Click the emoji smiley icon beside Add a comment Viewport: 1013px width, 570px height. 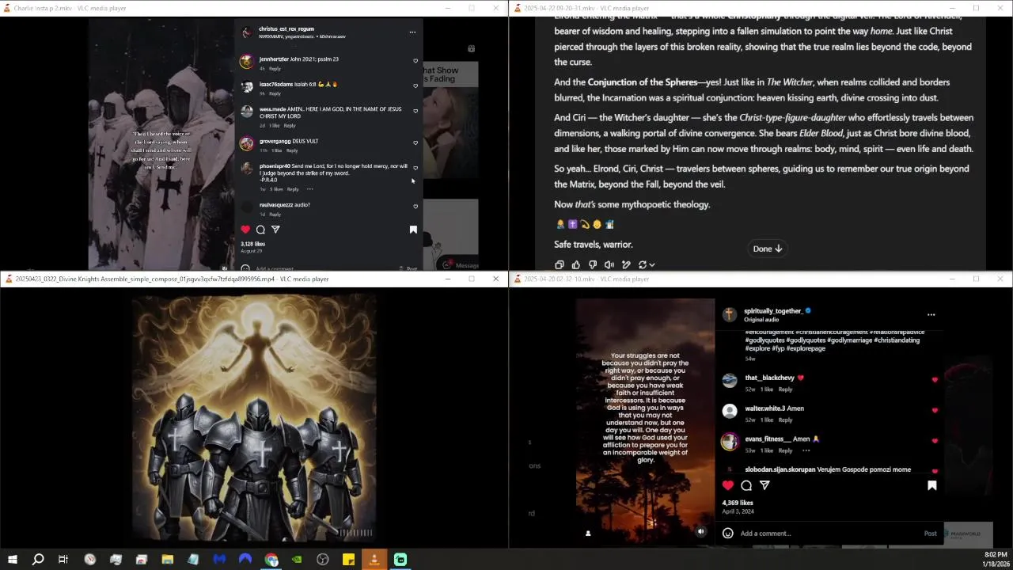[x=728, y=533]
